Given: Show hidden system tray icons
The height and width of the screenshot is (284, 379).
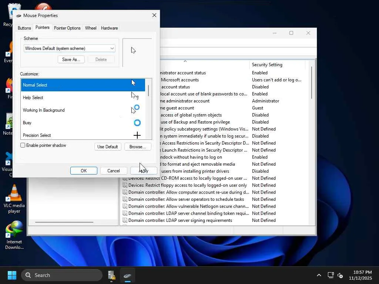Looking at the screenshot, I should point(319,275).
